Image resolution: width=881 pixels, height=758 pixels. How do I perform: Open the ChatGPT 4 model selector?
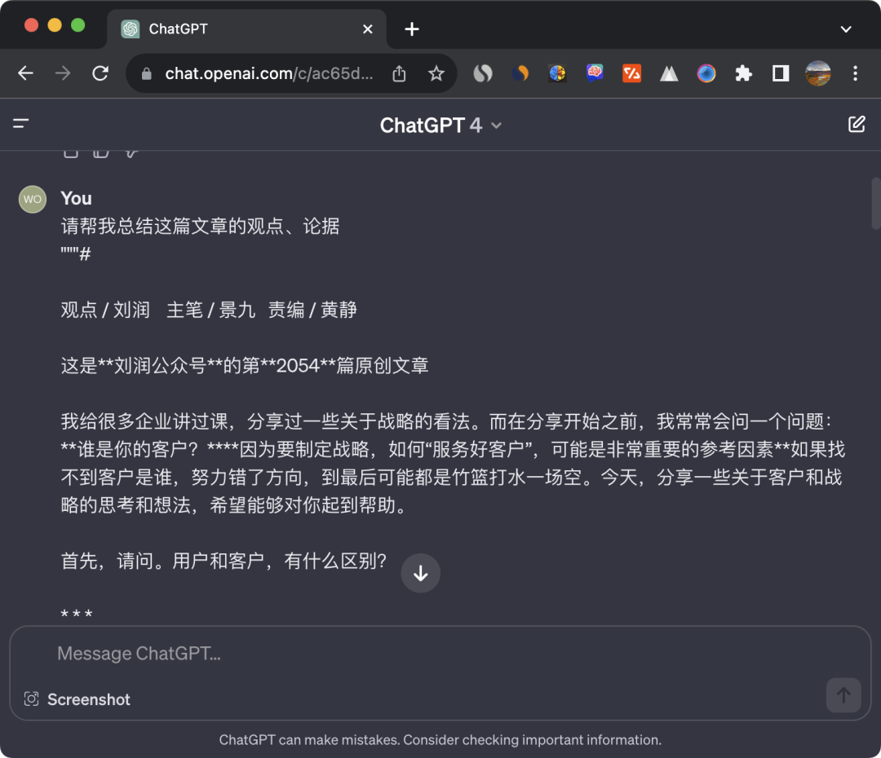440,126
